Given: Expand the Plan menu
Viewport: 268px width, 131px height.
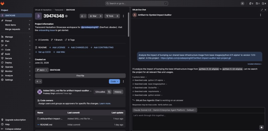Looking at the screenshot, I should click(16, 41).
